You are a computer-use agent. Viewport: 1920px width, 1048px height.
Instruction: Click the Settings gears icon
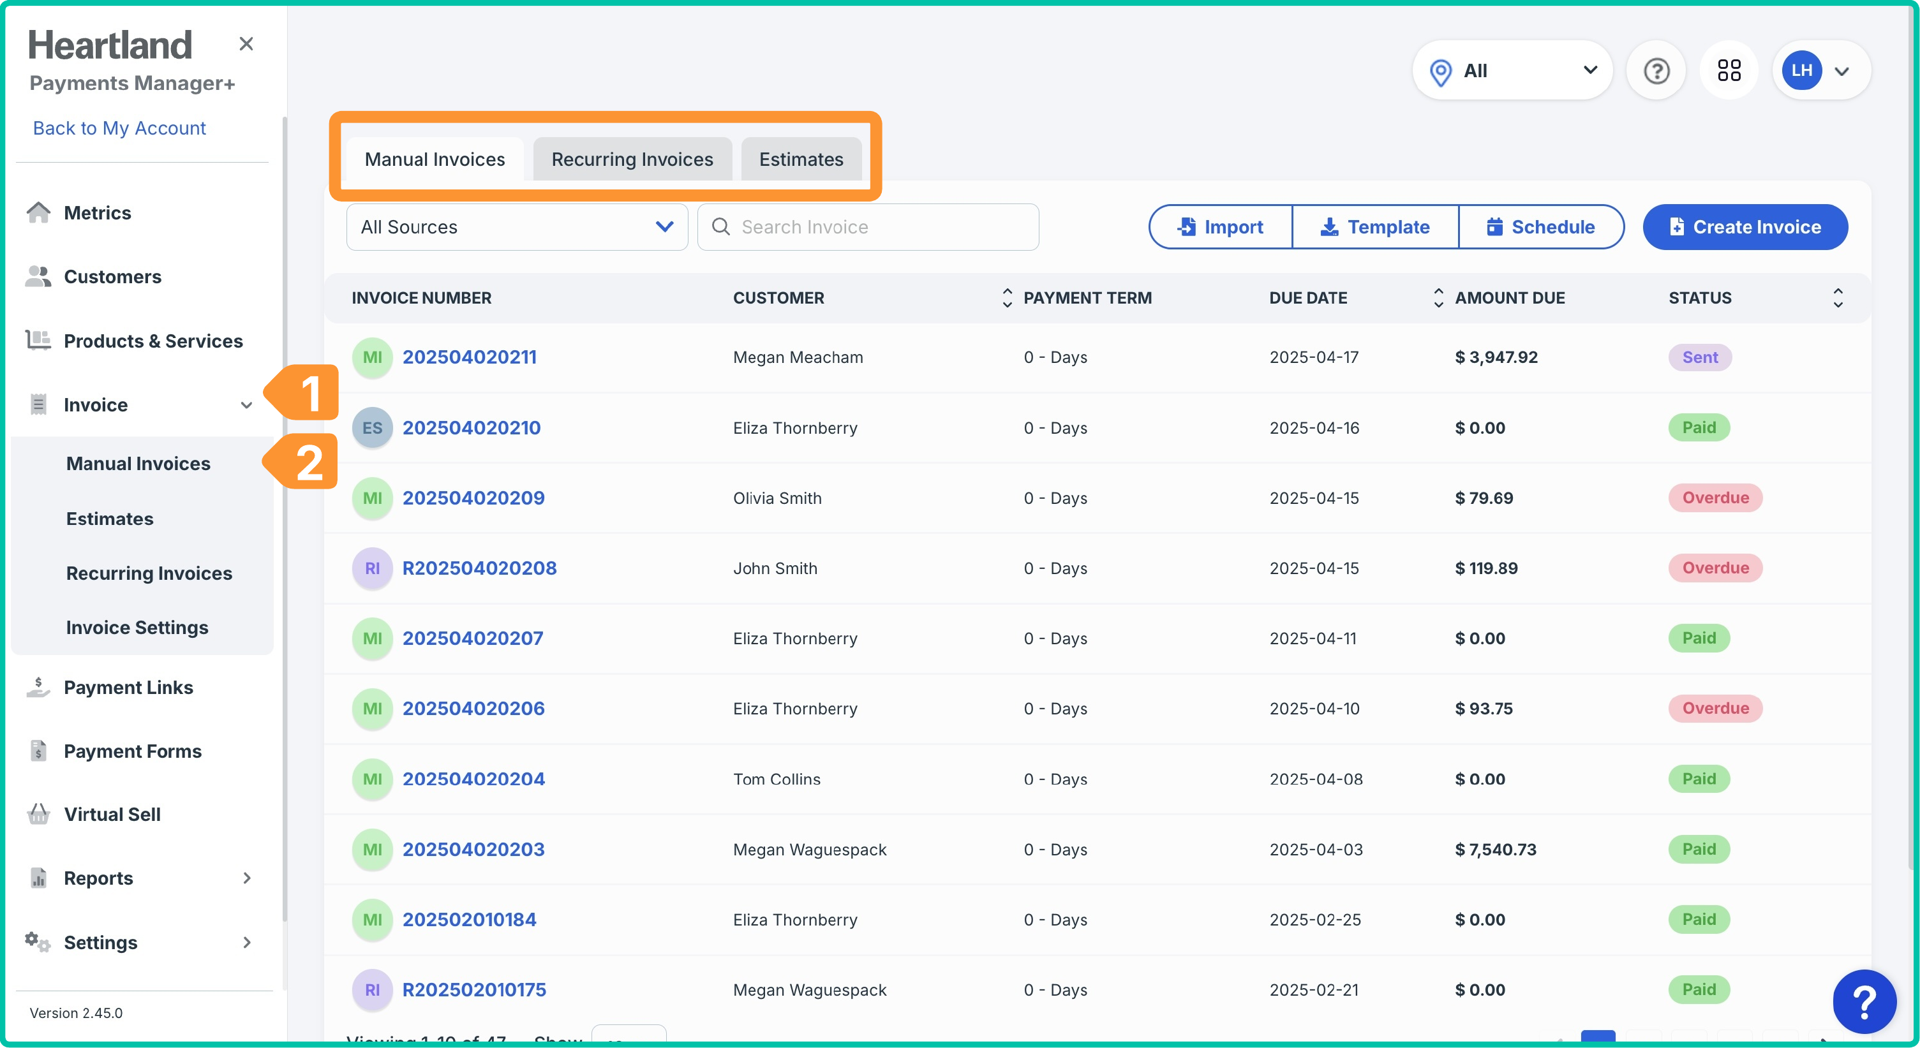click(38, 942)
